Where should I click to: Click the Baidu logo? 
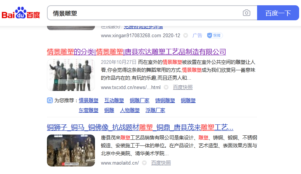pos(21,13)
